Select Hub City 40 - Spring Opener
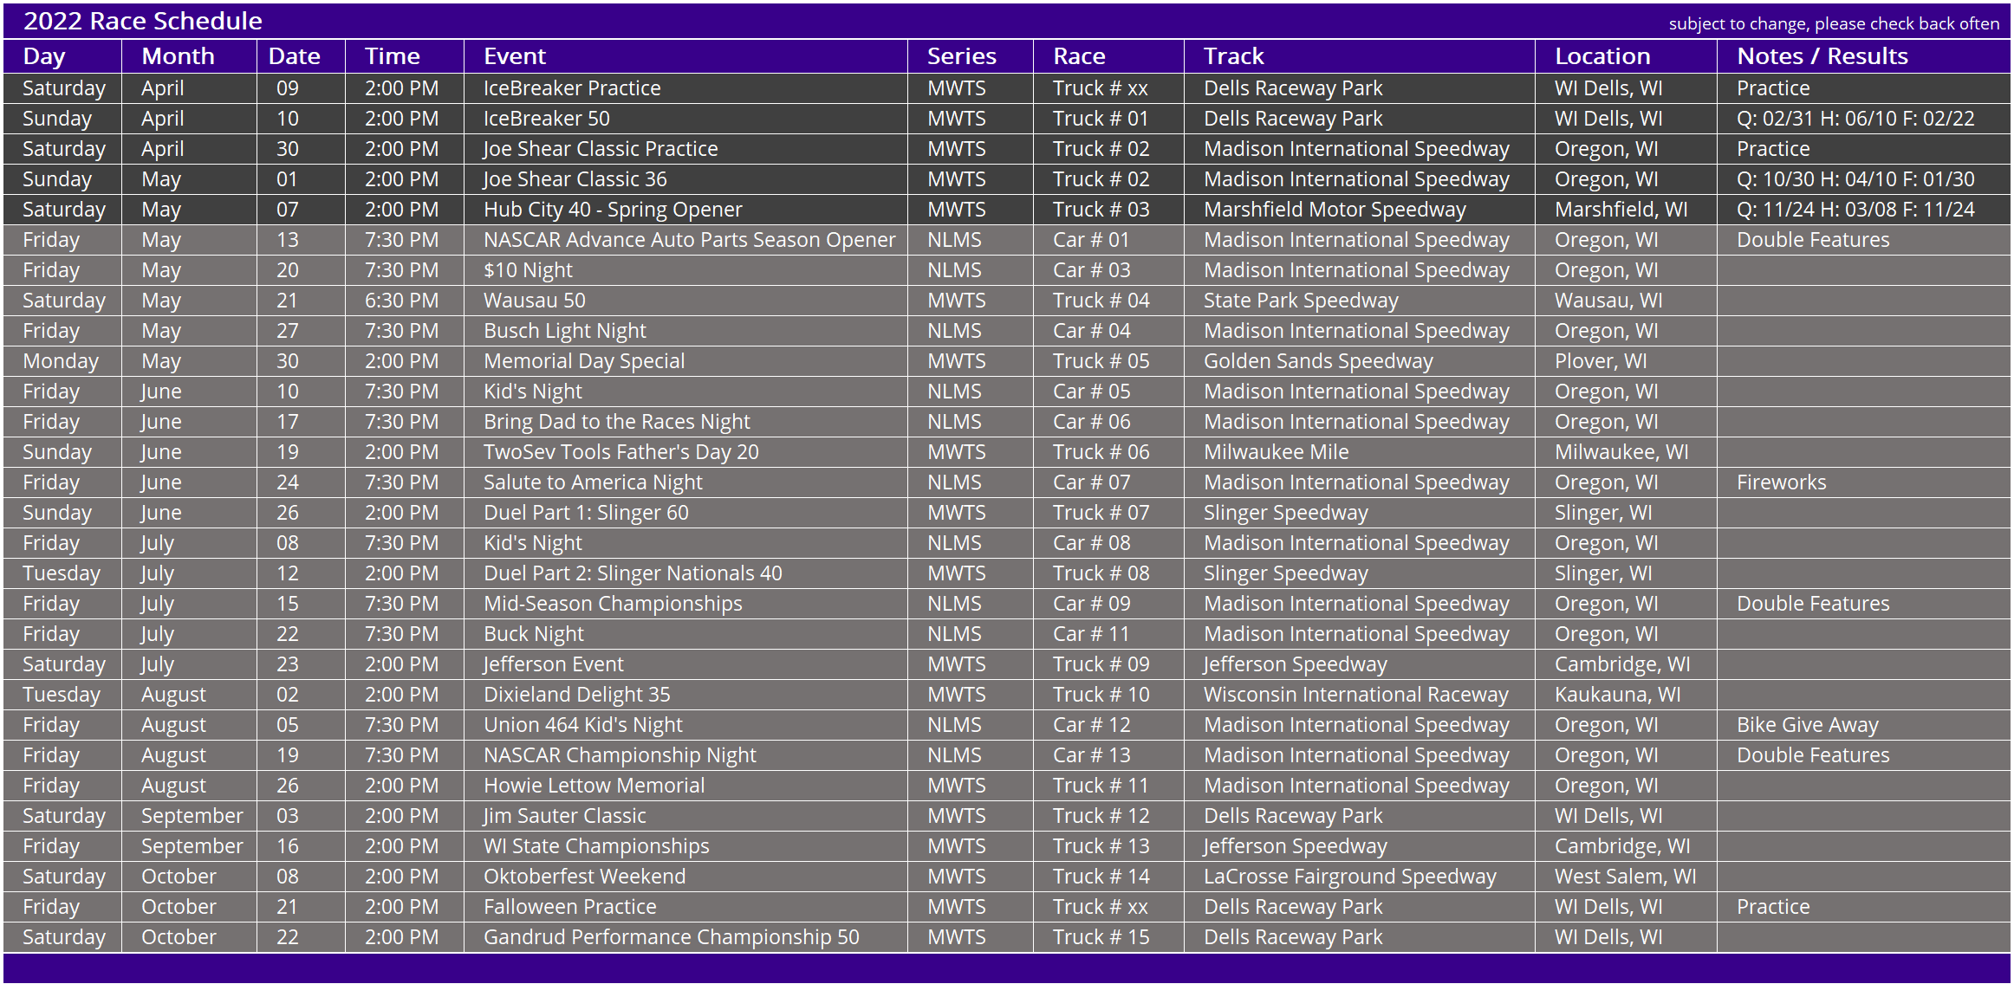 point(613,210)
